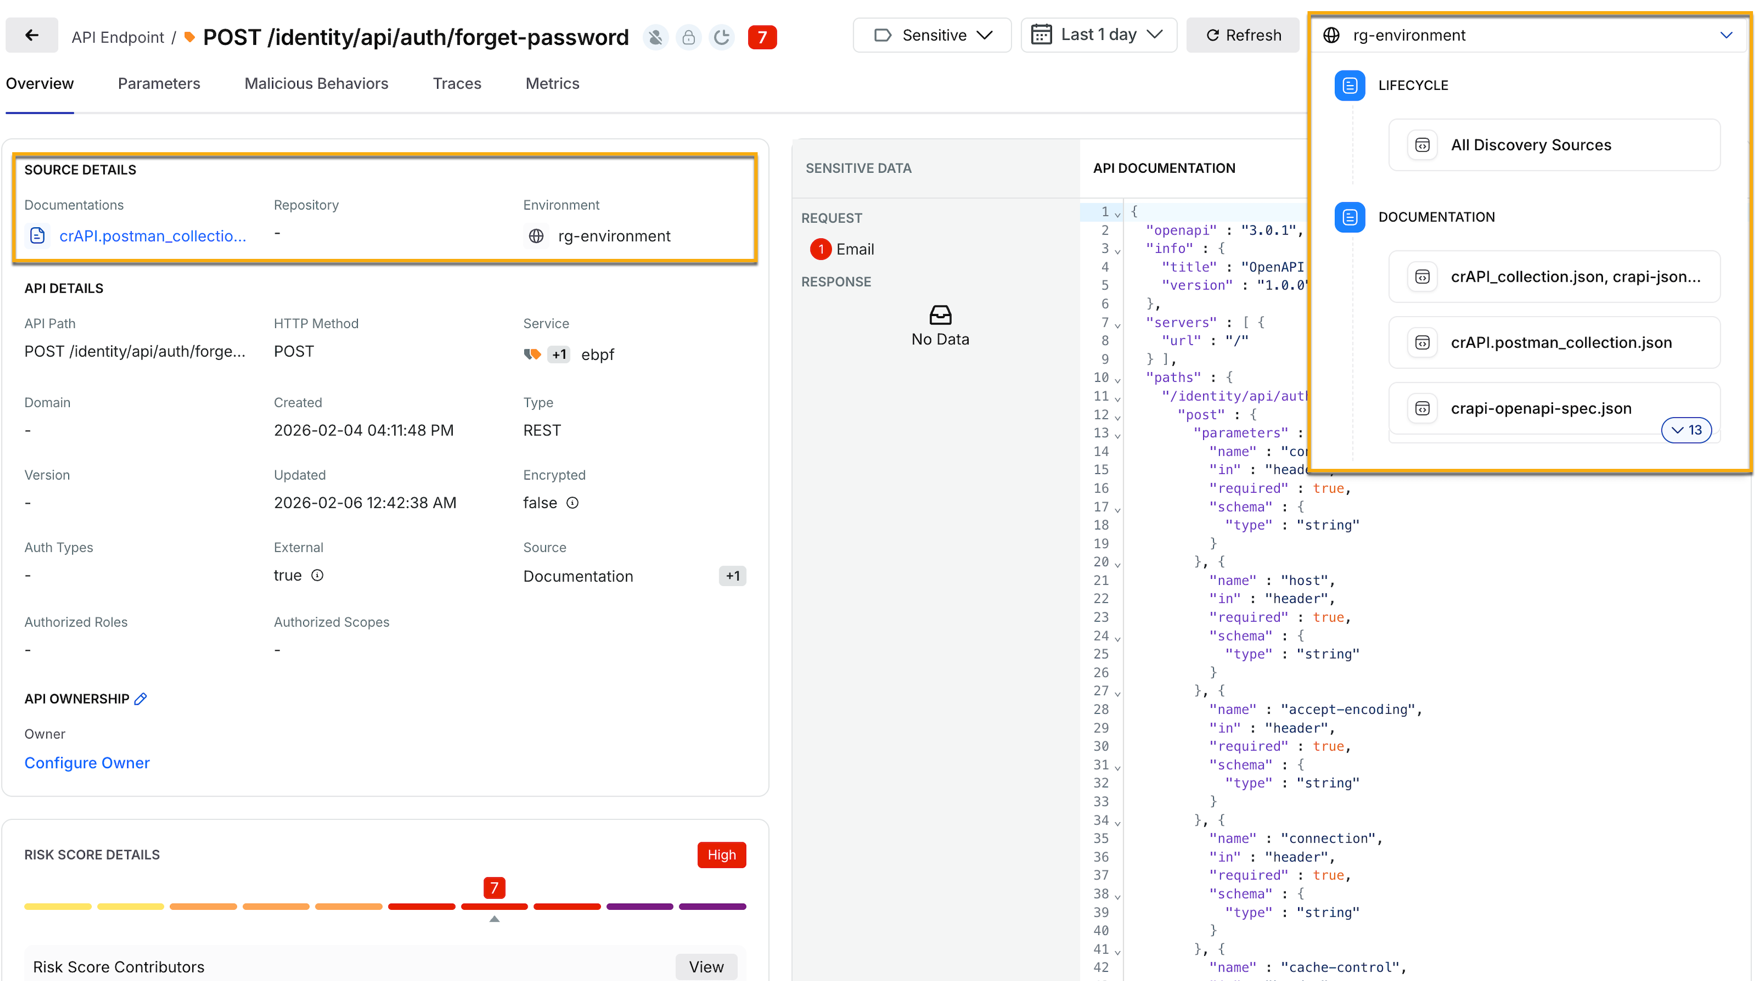Collapse the "paths" block at line 10
The width and height of the screenshot is (1763, 981).
(1118, 379)
